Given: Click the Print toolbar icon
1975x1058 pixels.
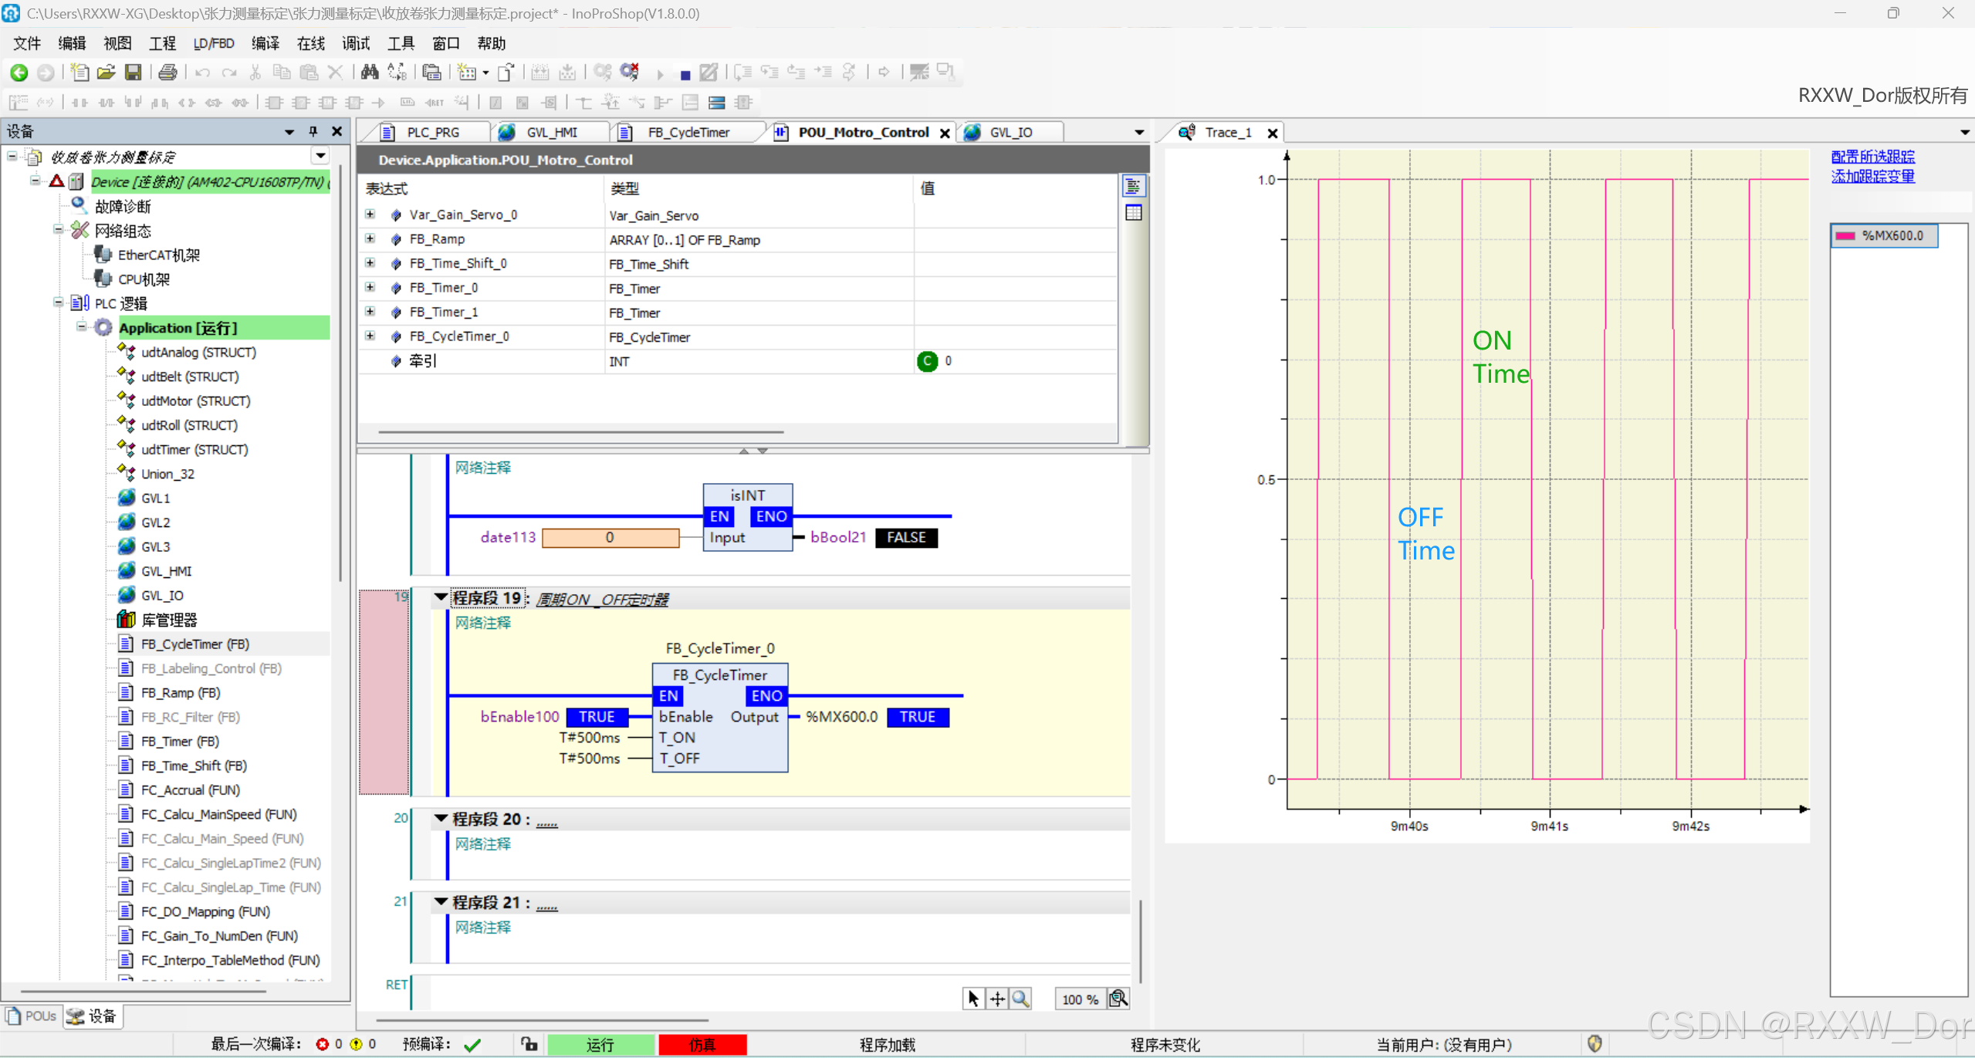Looking at the screenshot, I should pos(167,73).
